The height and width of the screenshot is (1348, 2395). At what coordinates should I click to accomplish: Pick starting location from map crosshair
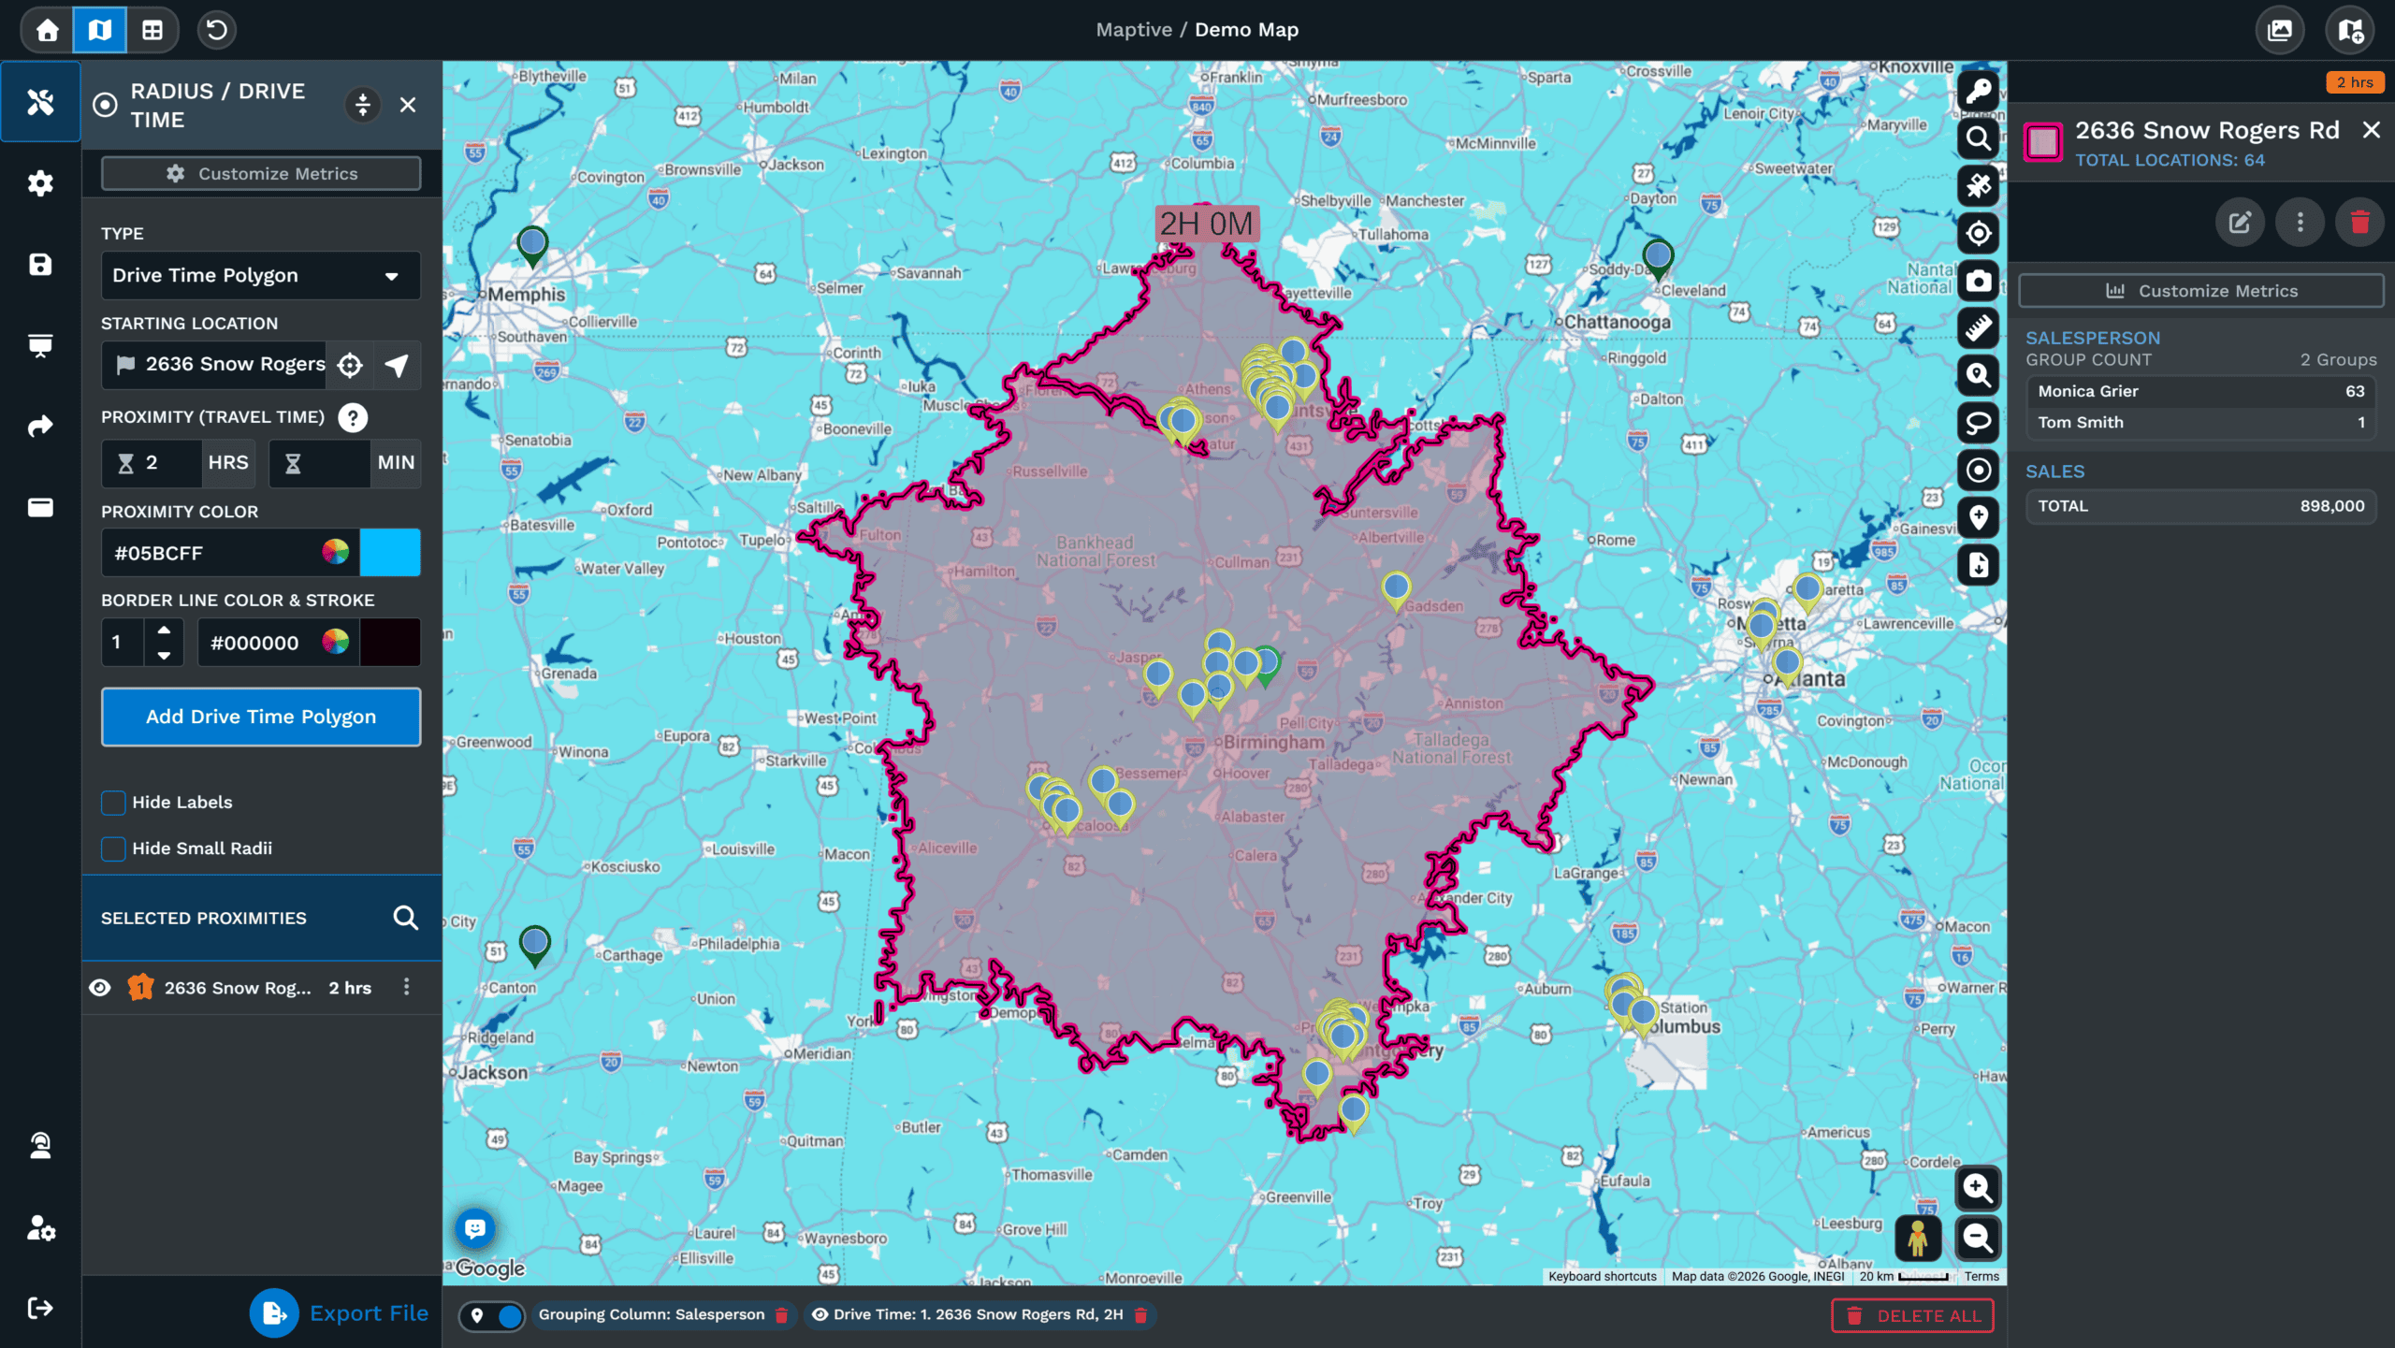pos(350,365)
